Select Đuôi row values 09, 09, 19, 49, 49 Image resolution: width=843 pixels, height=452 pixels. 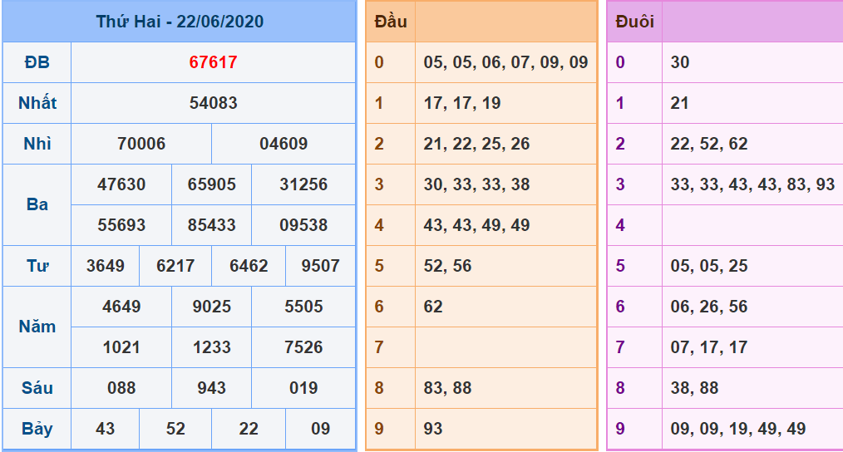738,429
